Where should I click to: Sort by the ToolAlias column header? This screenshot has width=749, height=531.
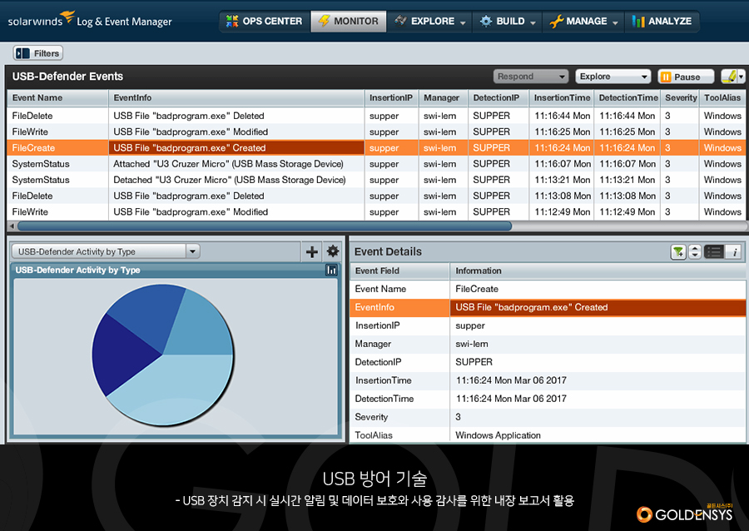coord(722,98)
